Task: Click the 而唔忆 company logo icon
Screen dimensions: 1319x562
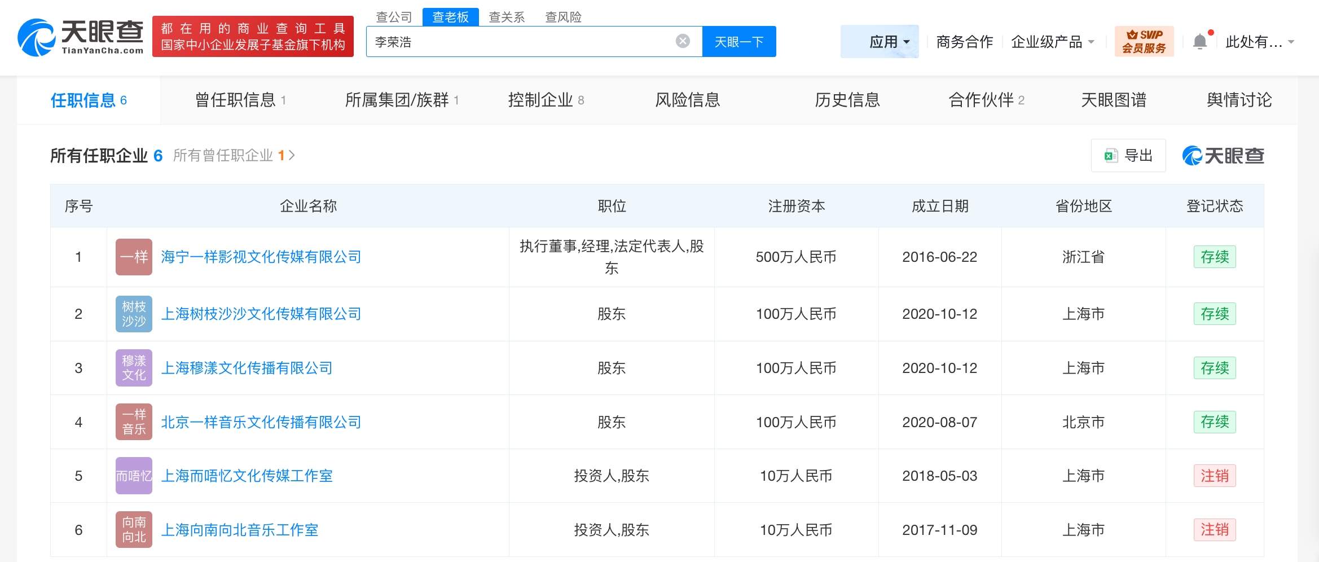Action: pos(134,476)
